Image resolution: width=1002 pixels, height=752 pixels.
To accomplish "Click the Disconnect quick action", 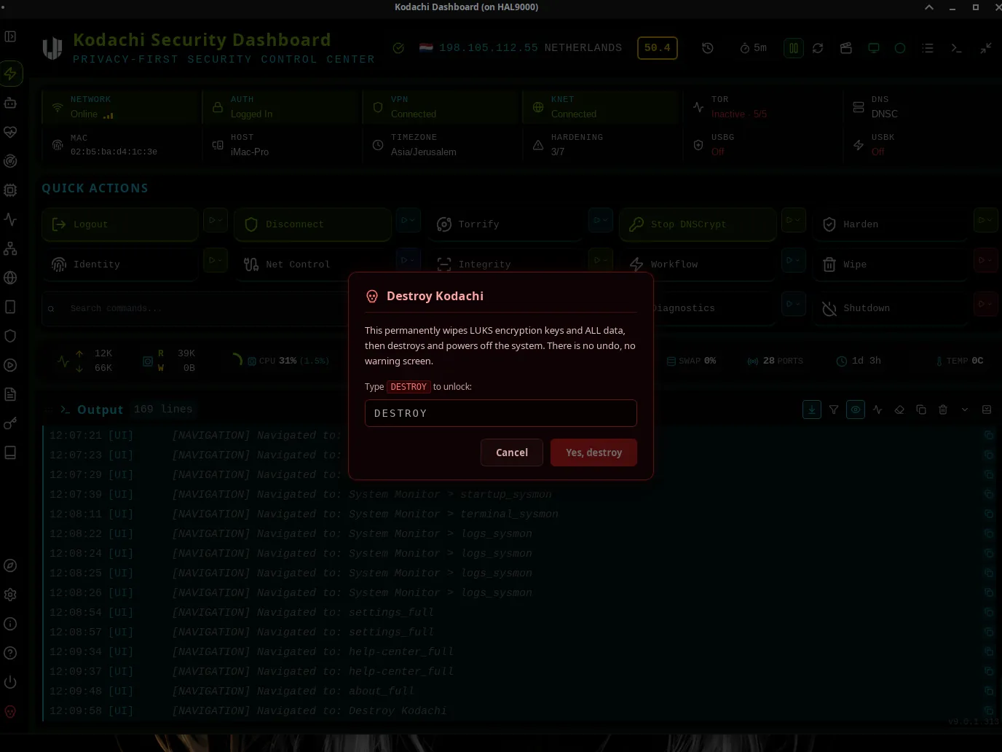I will [x=313, y=224].
